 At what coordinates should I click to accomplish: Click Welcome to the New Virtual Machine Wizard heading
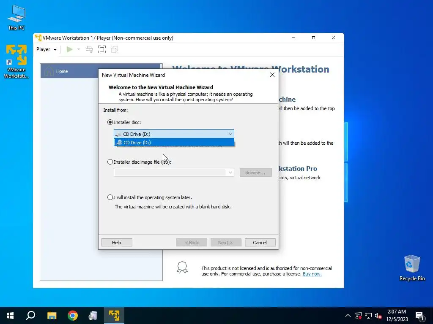[161, 87]
